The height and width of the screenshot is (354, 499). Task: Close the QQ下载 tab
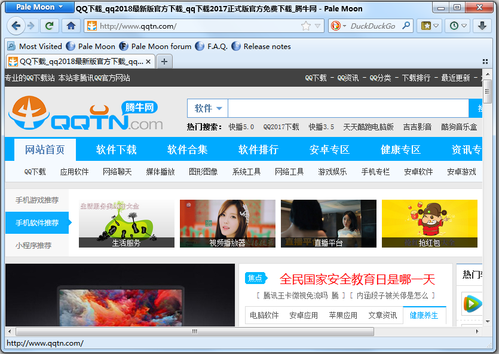(148, 61)
